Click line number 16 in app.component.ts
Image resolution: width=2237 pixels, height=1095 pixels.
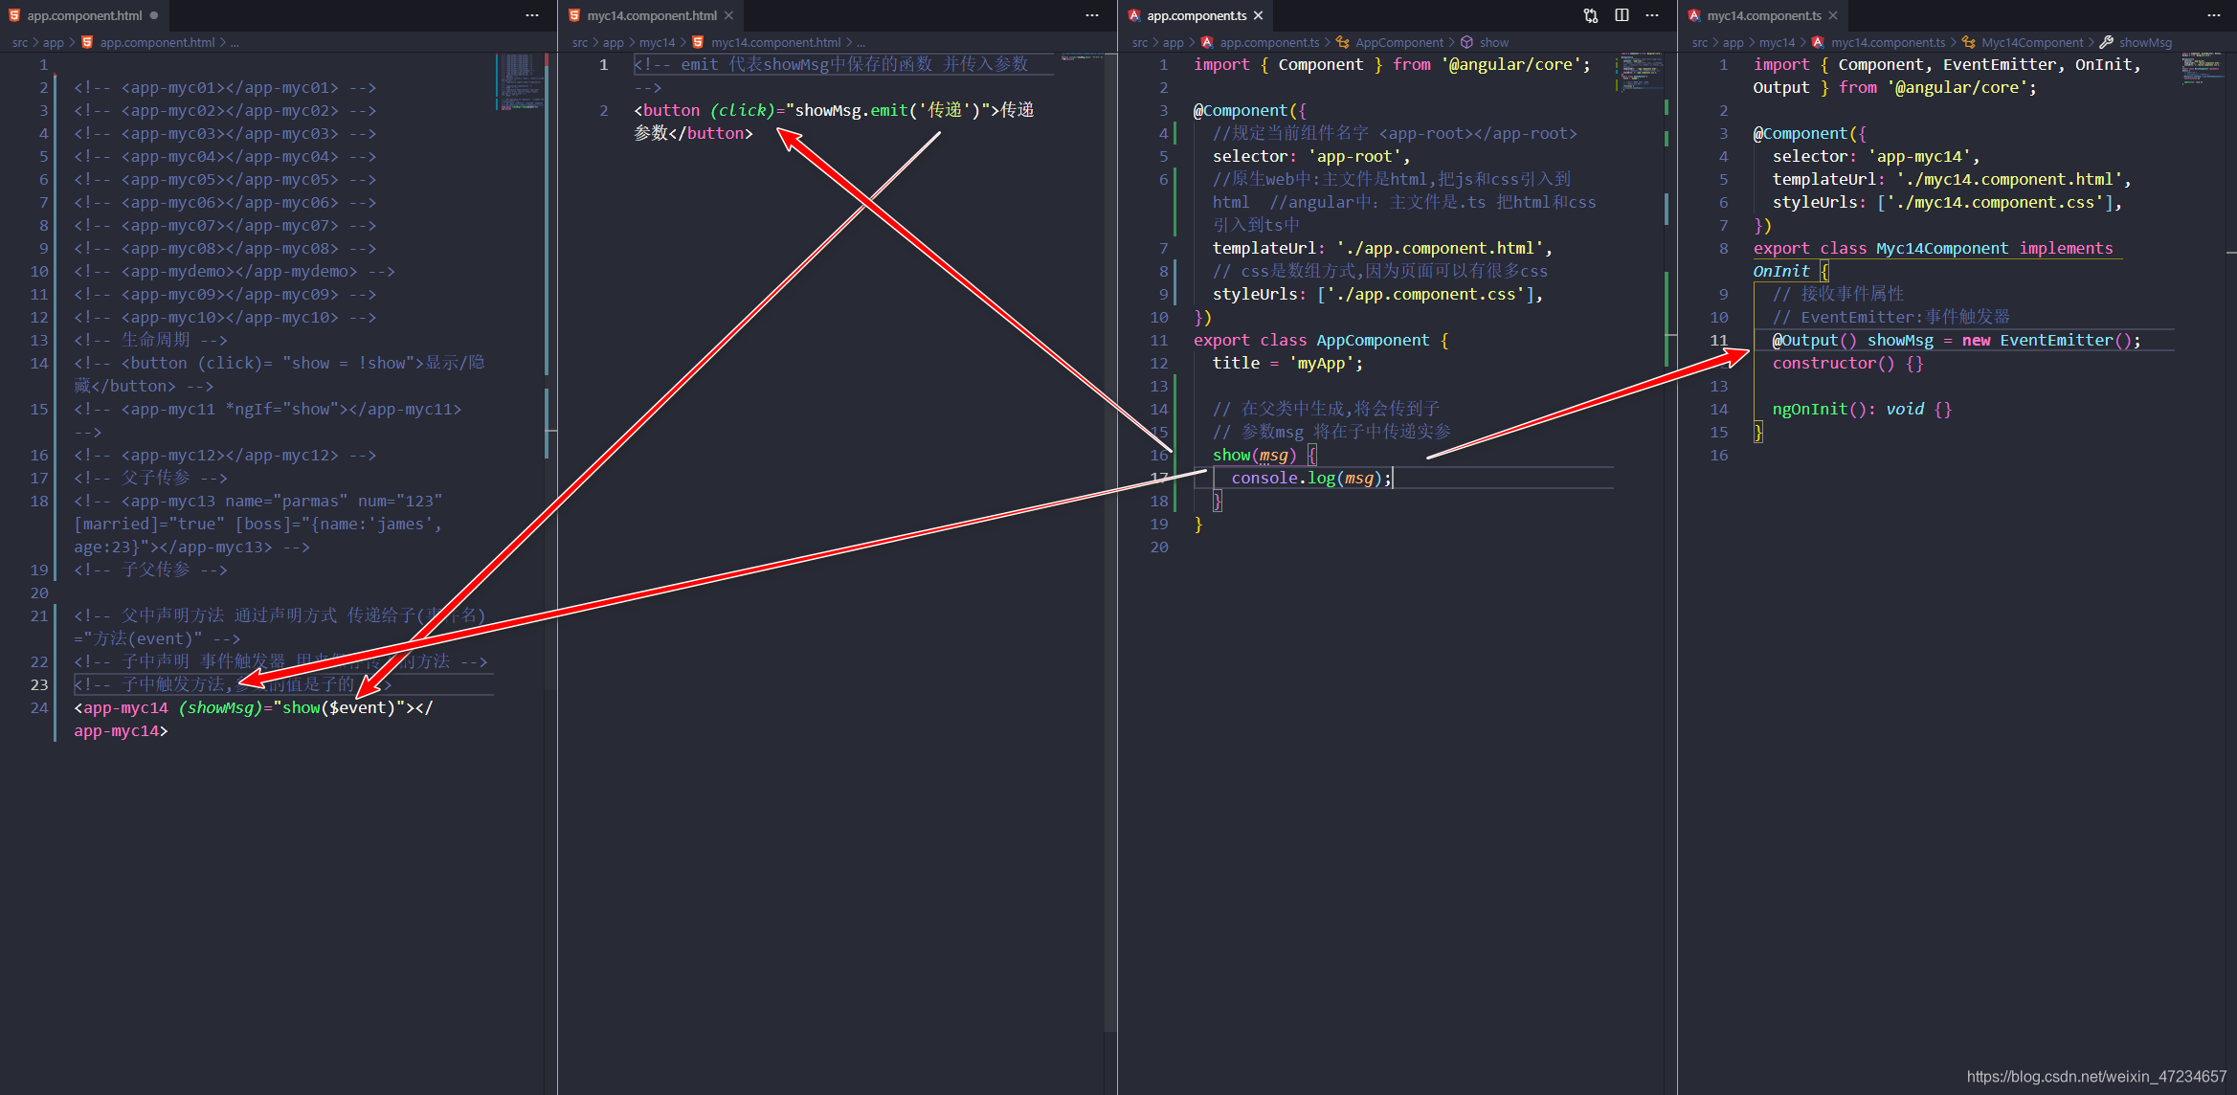click(1159, 455)
